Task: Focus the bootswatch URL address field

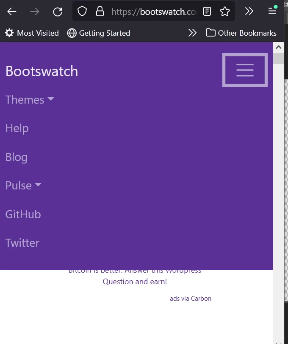Action: [x=154, y=11]
